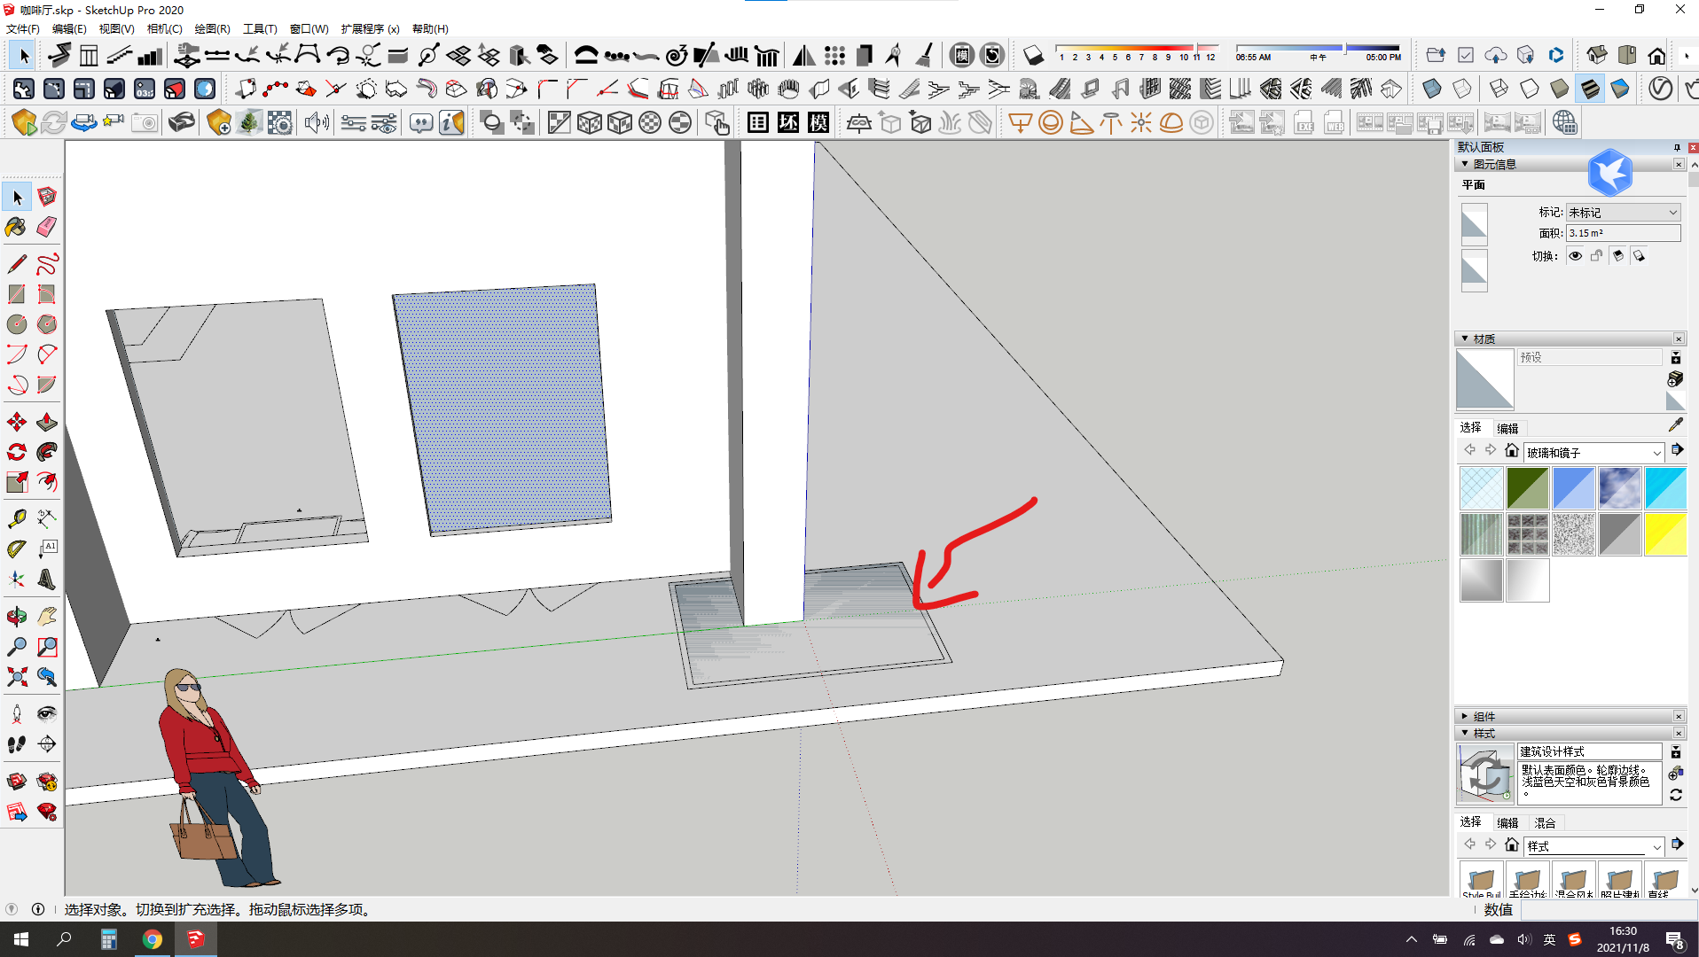
Task: Choose the cyan glass material swatch
Action: [1665, 488]
